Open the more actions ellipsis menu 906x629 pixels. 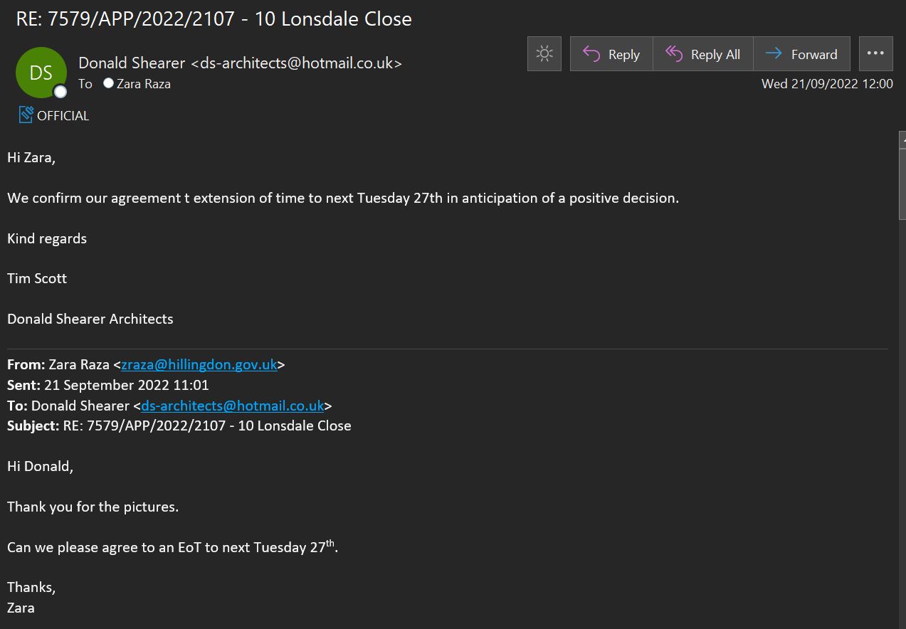pos(875,54)
